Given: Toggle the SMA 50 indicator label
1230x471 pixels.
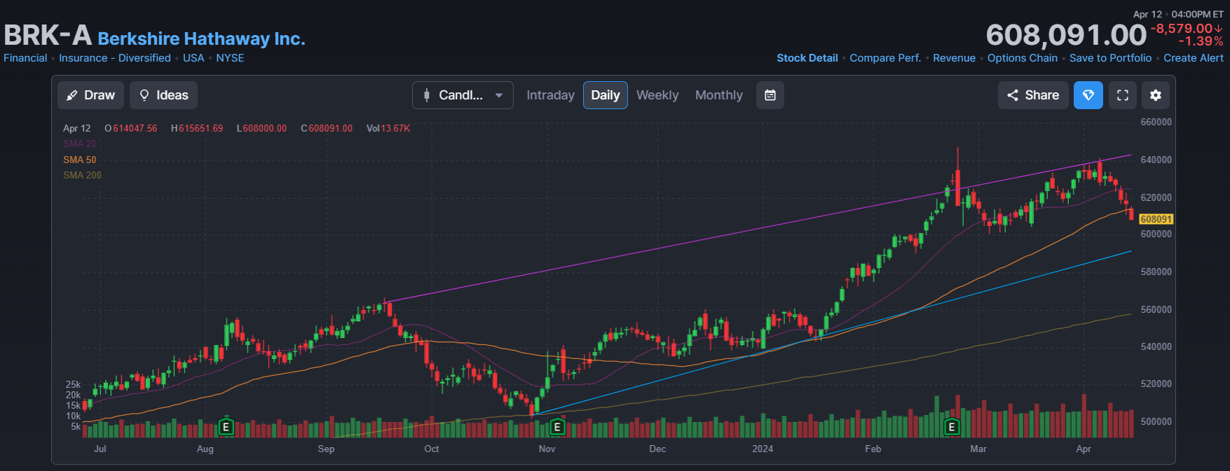Looking at the screenshot, I should pyautogui.click(x=79, y=160).
